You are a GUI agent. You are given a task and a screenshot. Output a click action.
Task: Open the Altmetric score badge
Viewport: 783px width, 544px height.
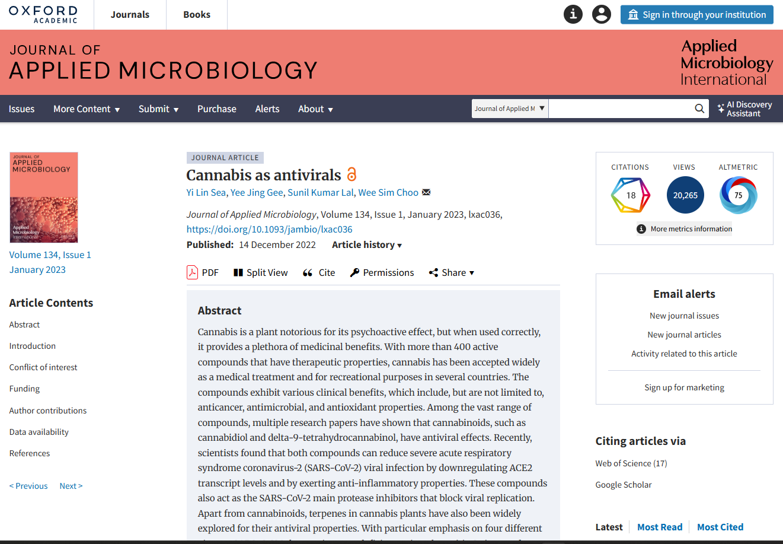pyautogui.click(x=738, y=195)
